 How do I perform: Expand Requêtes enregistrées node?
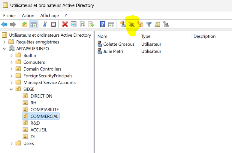pyautogui.click(x=5, y=42)
